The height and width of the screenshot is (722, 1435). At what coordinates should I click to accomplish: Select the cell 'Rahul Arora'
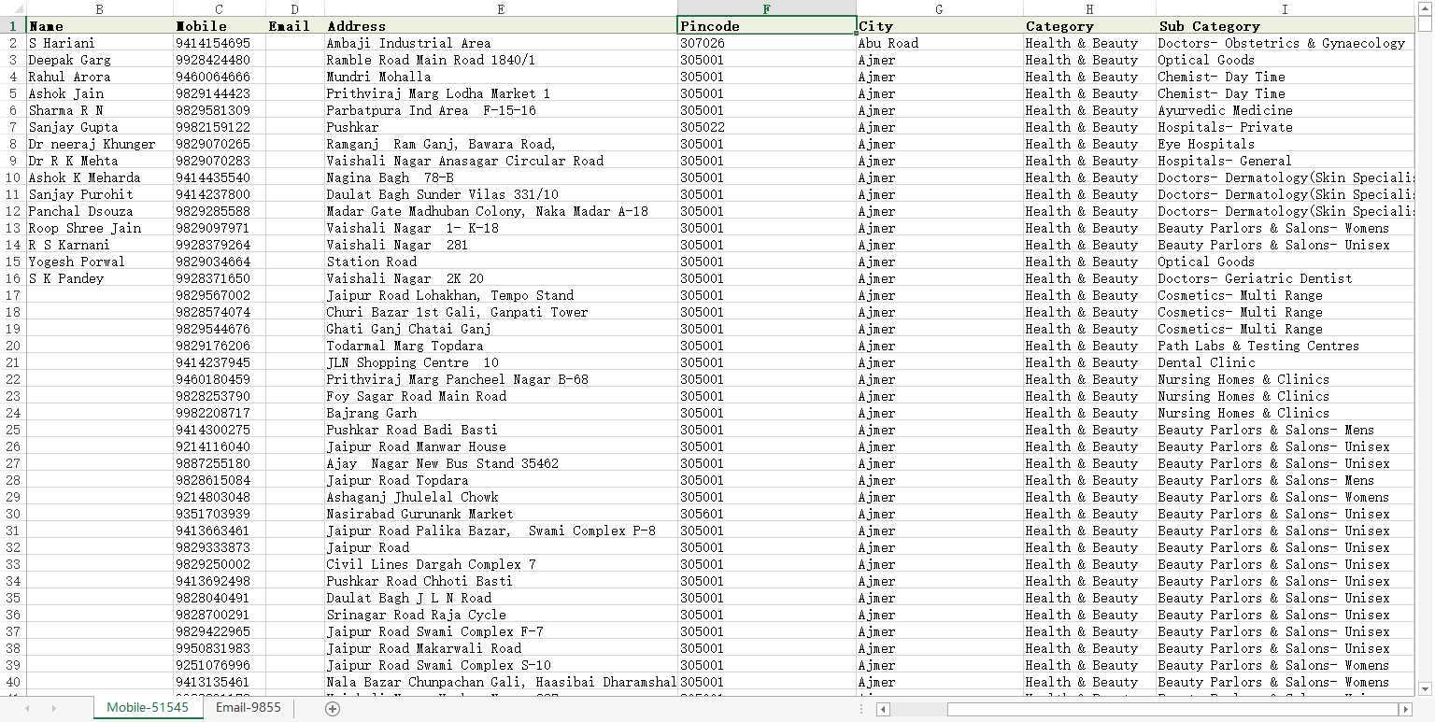pyautogui.click(x=100, y=77)
